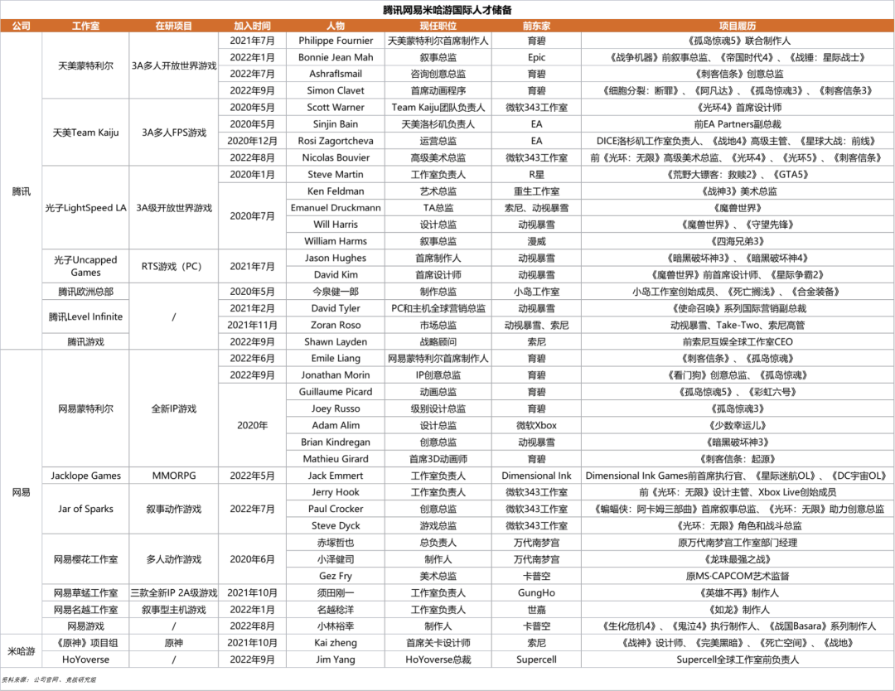
Task: Select the cell Sinjin Bain
Action: pos(336,123)
